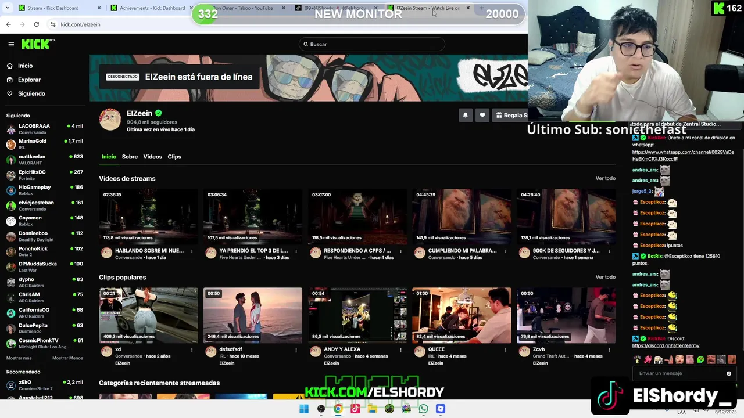
Task: Open Siguiendo in sidebar
Action: [x=31, y=93]
